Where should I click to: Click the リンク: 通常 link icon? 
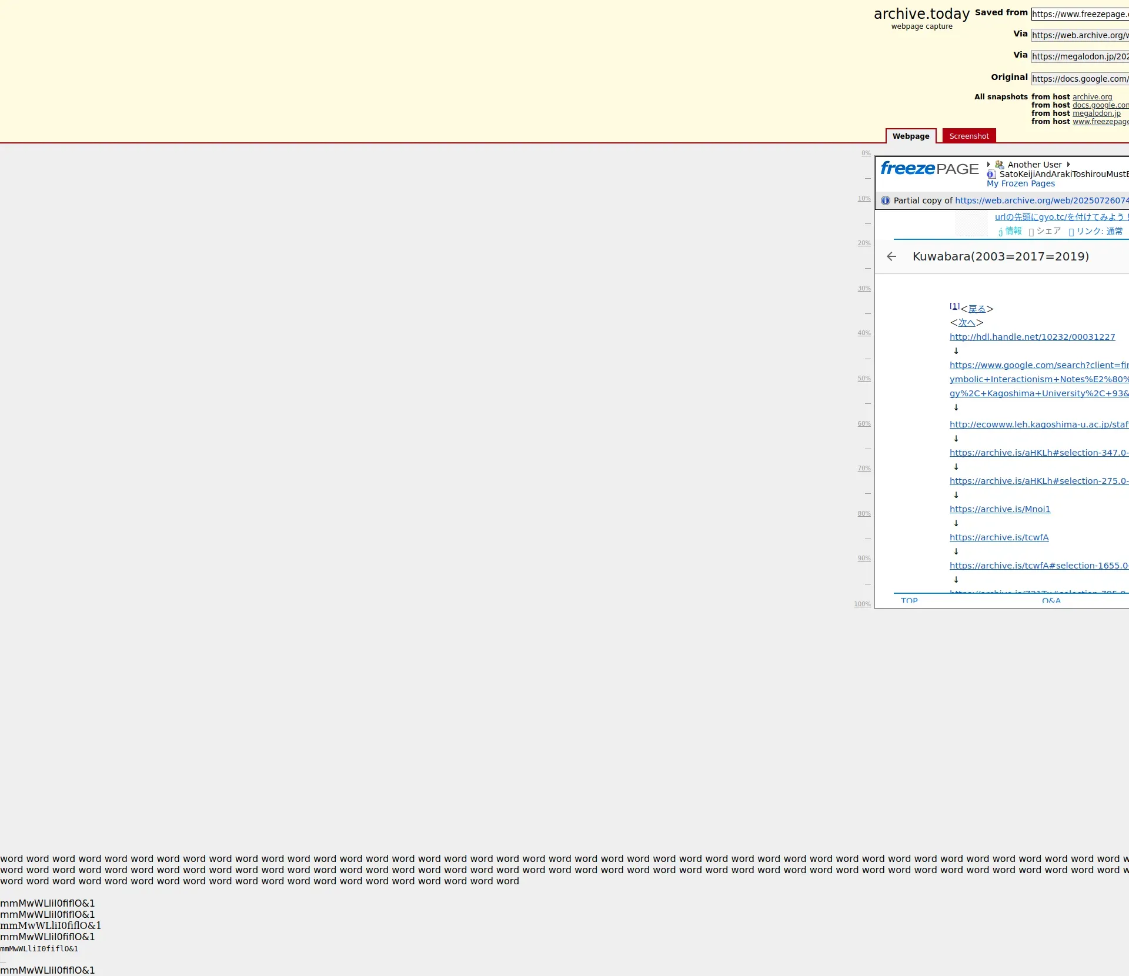pyautogui.click(x=1071, y=232)
